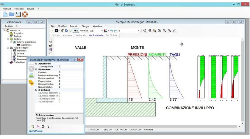Click the printer icon in ProgettoMuroSostegno panel

pyautogui.click(x=31, y=75)
